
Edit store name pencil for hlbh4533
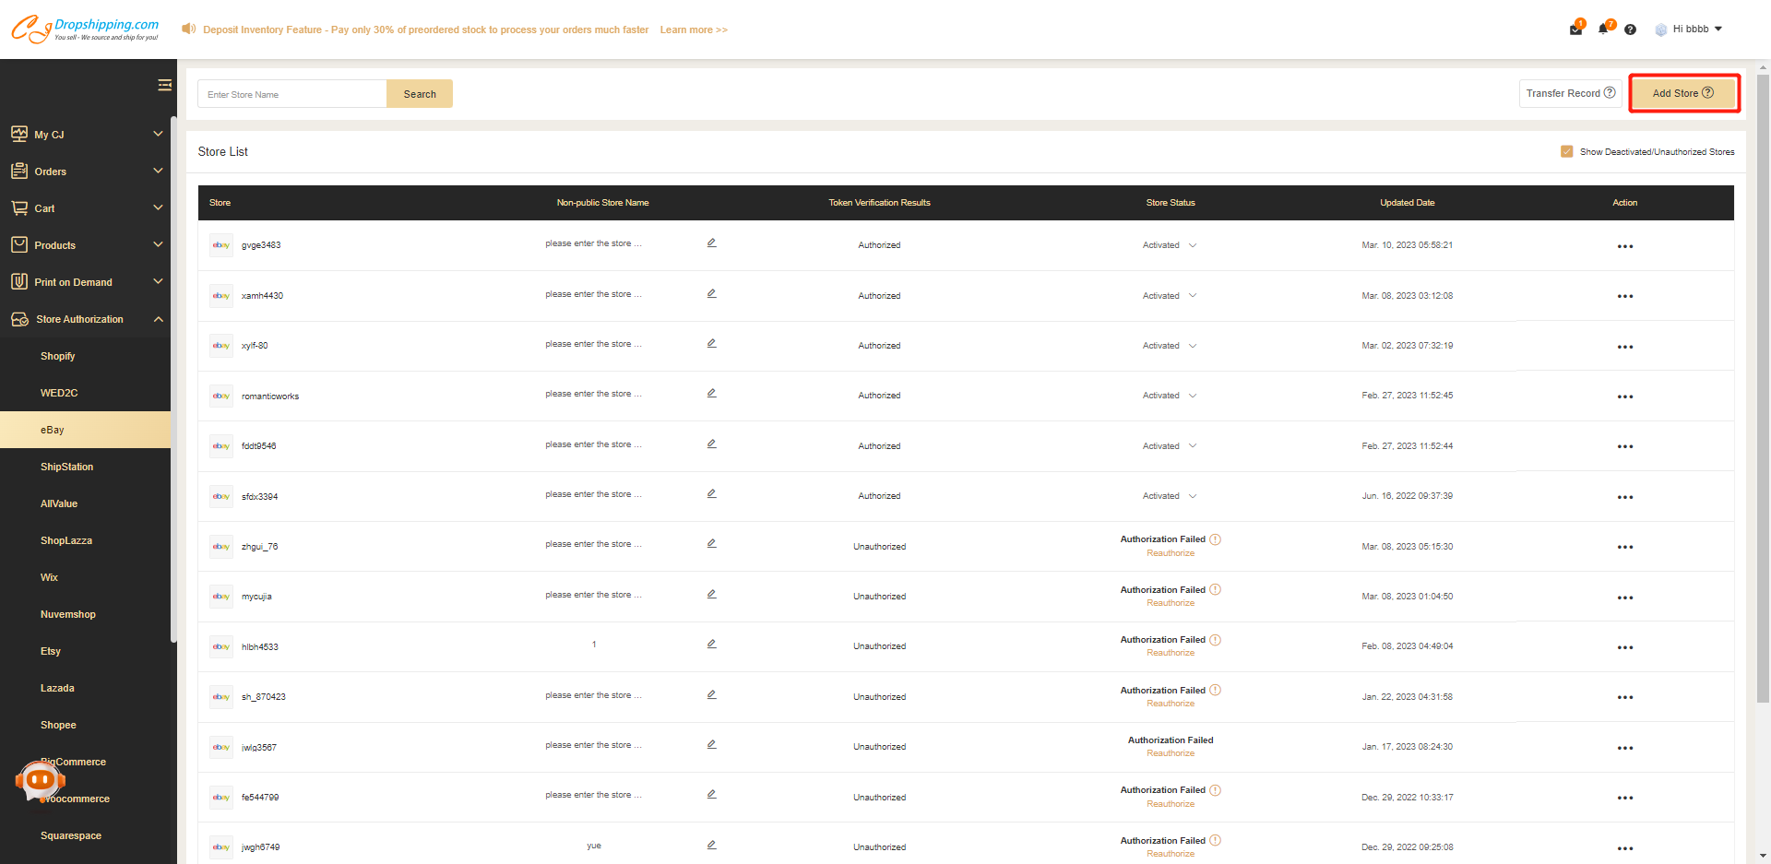(711, 645)
